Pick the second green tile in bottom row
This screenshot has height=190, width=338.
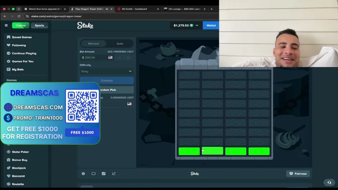pyautogui.click(x=212, y=151)
